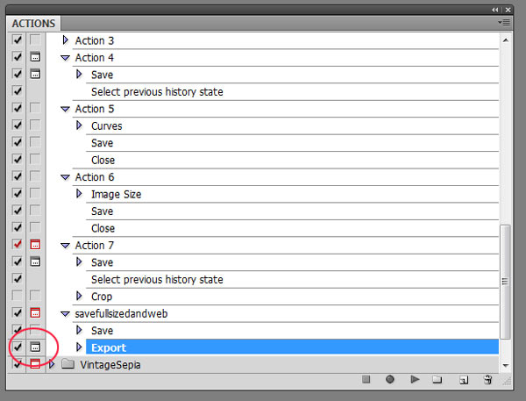Collapse Action 5

click(65, 110)
